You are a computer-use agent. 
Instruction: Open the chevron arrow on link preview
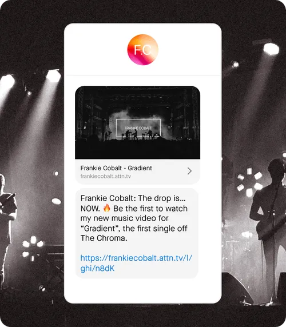189,171
